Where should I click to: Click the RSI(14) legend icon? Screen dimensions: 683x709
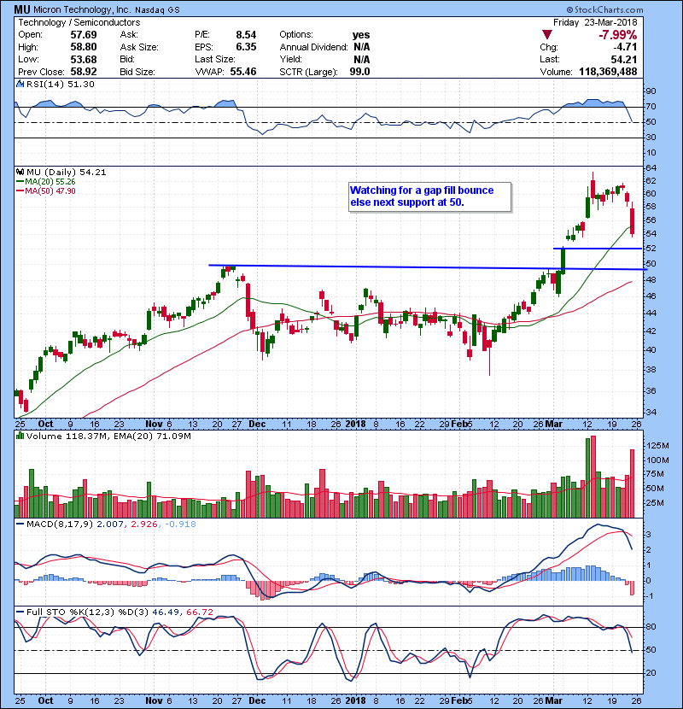[20, 85]
